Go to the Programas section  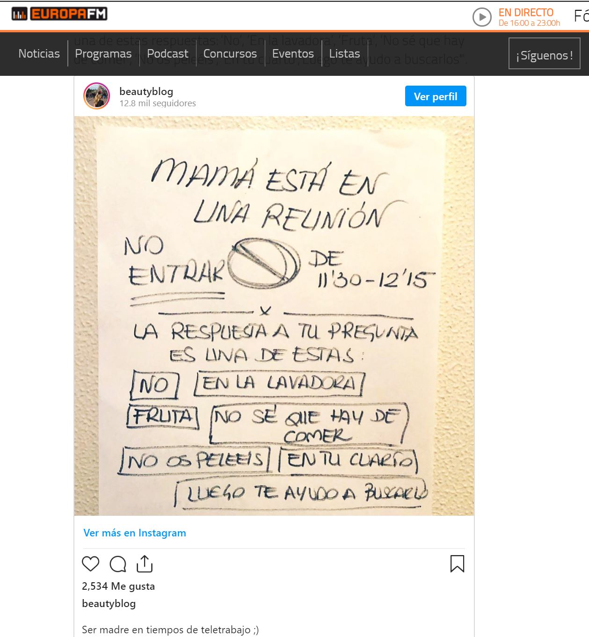click(x=103, y=54)
